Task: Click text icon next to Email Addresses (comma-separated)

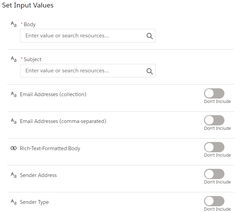Action: 14,121
